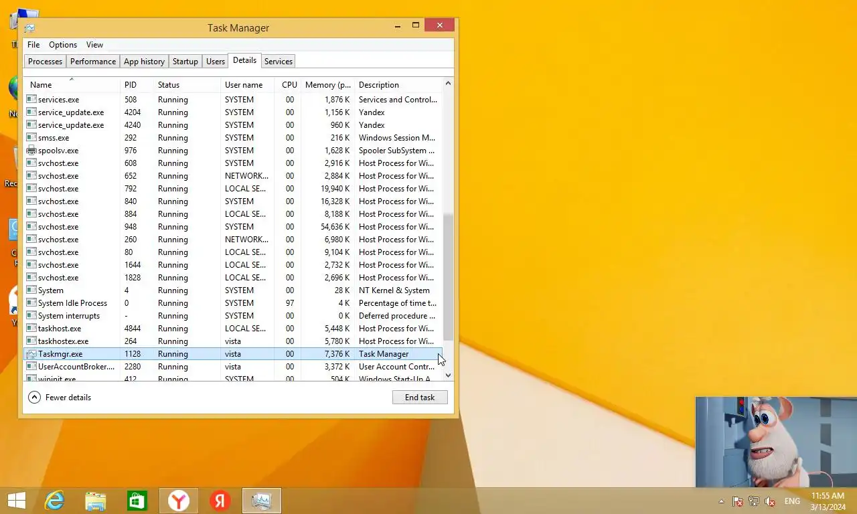The width and height of the screenshot is (857, 514).
Task: Click the smss.exe process icon
Action: coord(31,138)
